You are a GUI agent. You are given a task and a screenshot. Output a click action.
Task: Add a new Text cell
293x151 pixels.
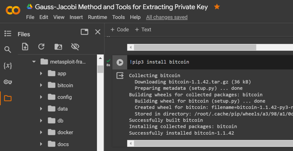point(143,30)
